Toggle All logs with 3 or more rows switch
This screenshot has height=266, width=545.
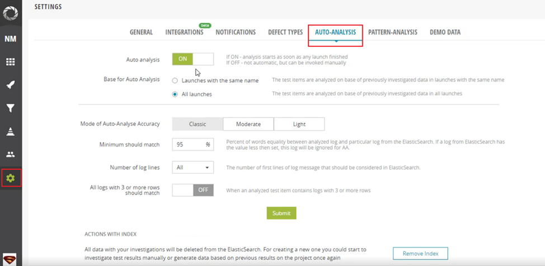point(192,190)
